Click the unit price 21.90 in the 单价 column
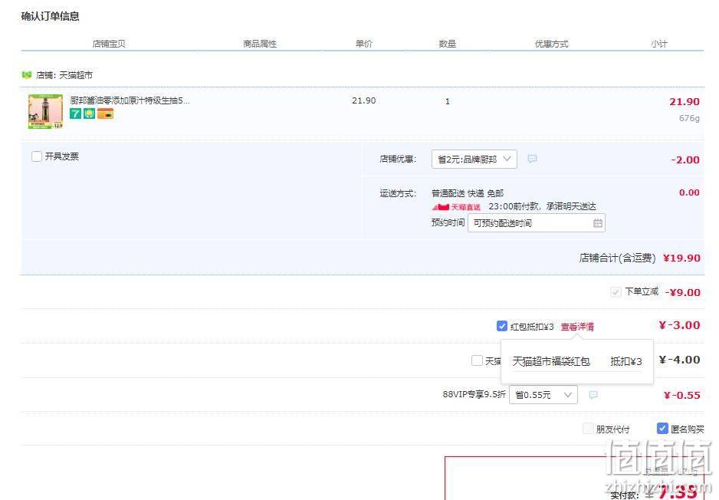This screenshot has height=500, width=719. (x=363, y=100)
